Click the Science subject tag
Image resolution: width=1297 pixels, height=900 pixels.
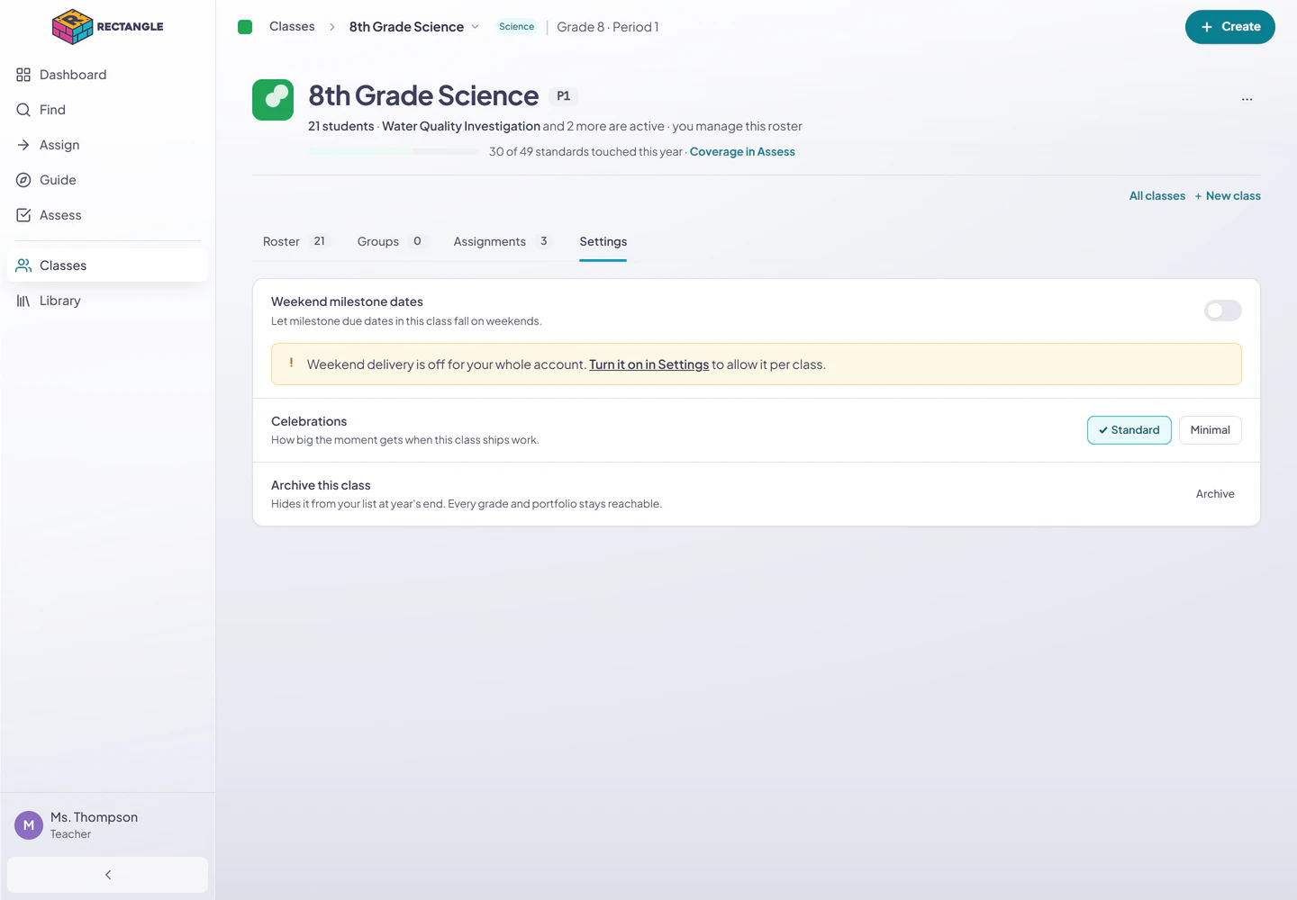pos(516,27)
